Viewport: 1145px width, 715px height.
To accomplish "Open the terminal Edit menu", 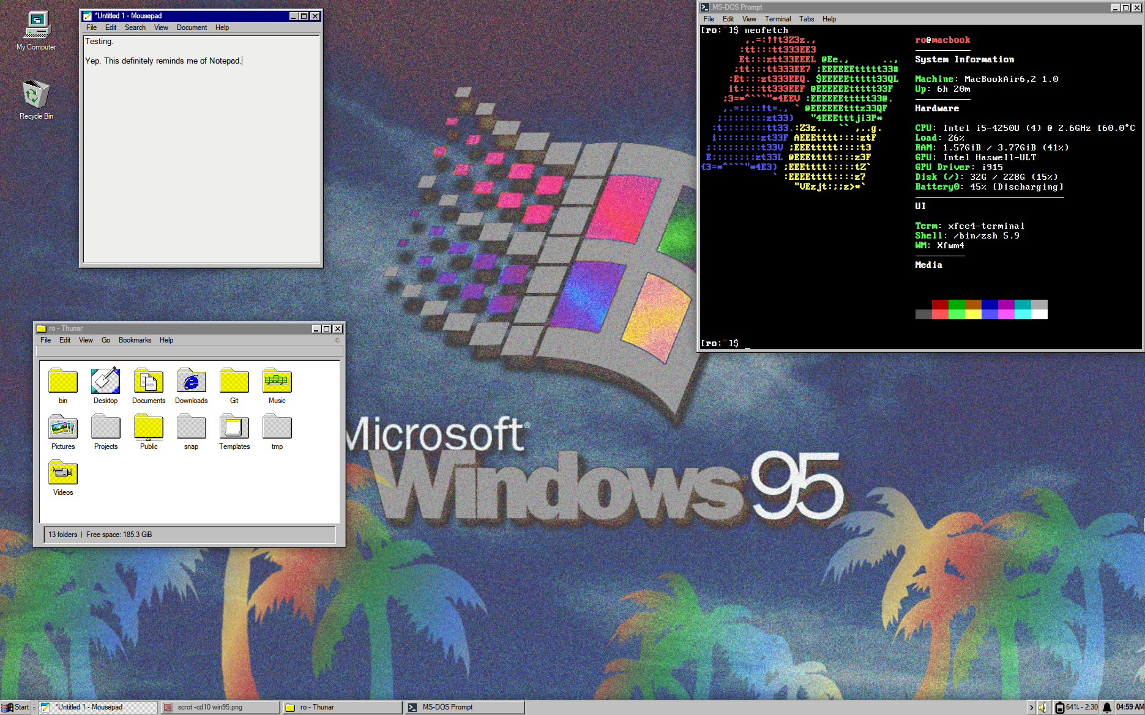I will [728, 19].
